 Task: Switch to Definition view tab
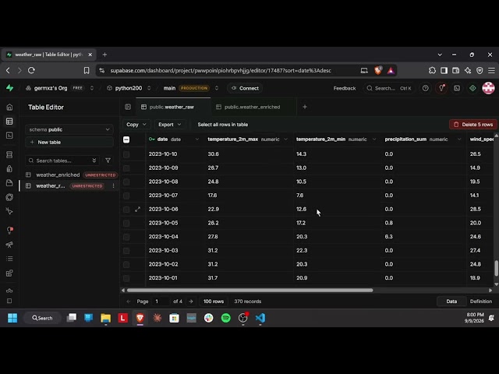(x=480, y=302)
